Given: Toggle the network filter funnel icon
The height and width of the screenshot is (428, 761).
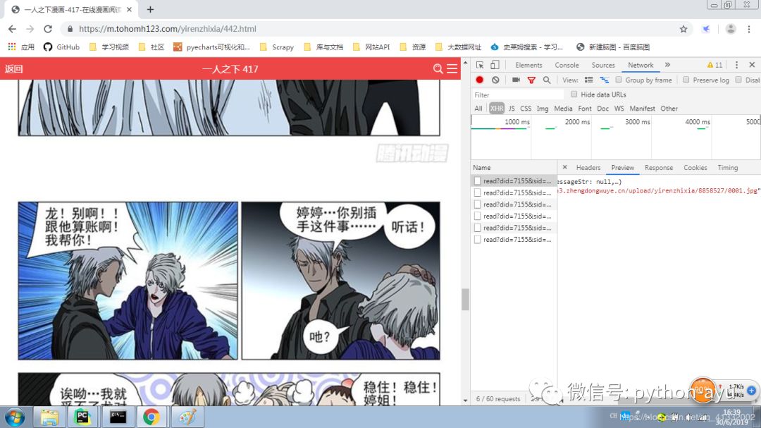Looking at the screenshot, I should click(x=531, y=80).
